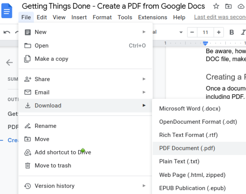
Task: Increase font size with plus button
Action: point(219,32)
